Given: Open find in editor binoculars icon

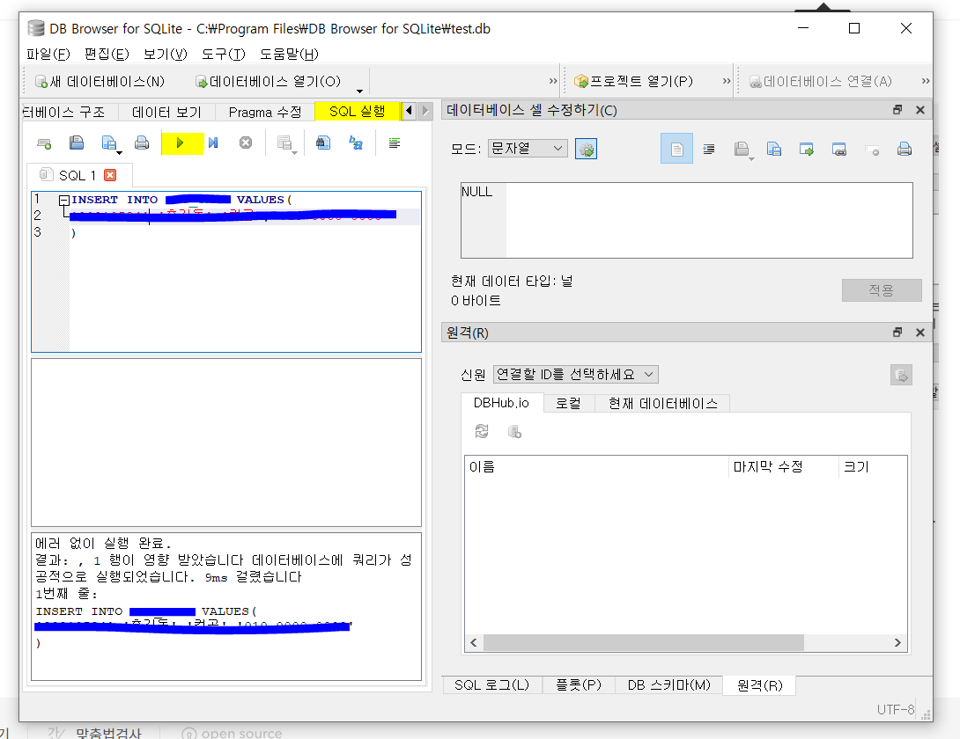Looking at the screenshot, I should (x=323, y=143).
